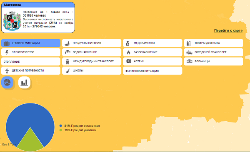The width and height of the screenshot is (250, 152).
Task: Click the Makeevka coat of arms image
Action: (x=12, y=21)
